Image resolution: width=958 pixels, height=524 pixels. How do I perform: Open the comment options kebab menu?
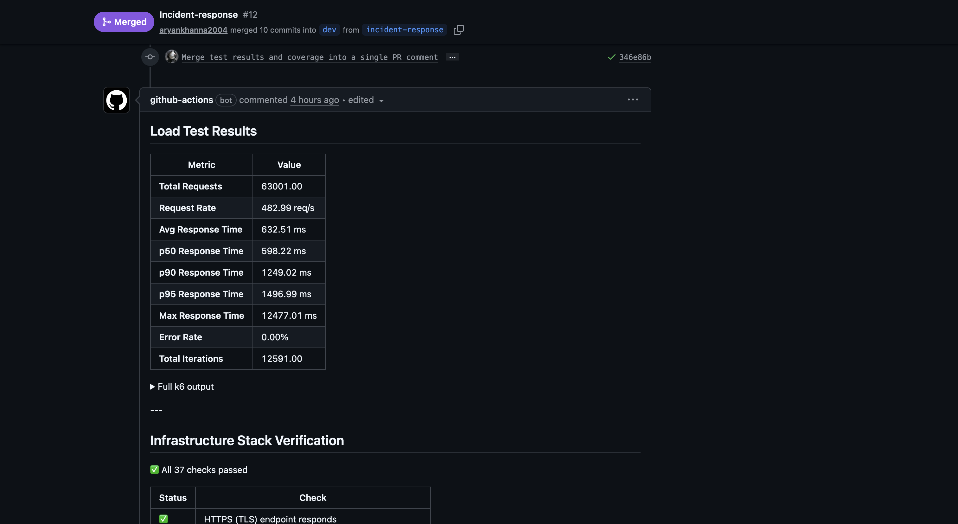633,99
